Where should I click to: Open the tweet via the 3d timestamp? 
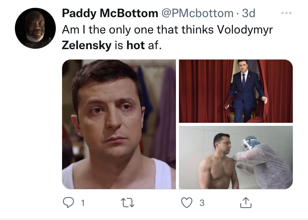(x=249, y=14)
